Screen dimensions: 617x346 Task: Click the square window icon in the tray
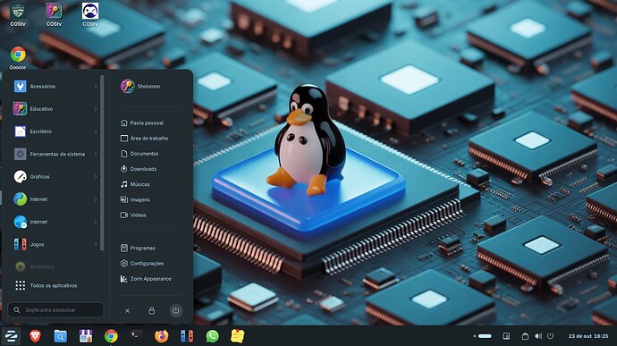506,336
